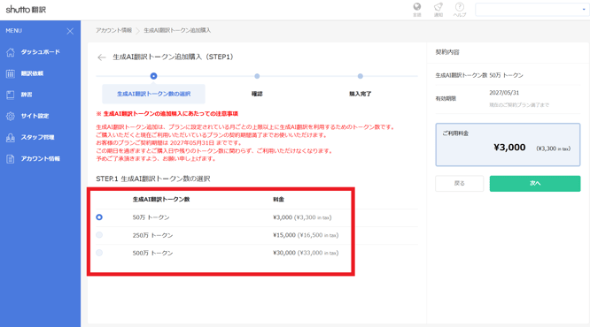The width and height of the screenshot is (590, 327).
Task: Open the language globe icon
Action: (417, 7)
